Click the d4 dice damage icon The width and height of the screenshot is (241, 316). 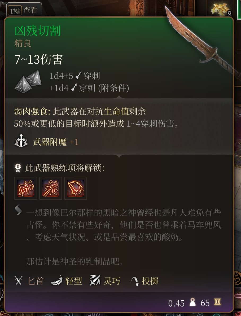(28, 82)
